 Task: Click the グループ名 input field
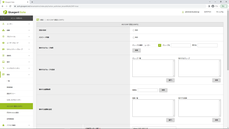click(x=181, y=45)
